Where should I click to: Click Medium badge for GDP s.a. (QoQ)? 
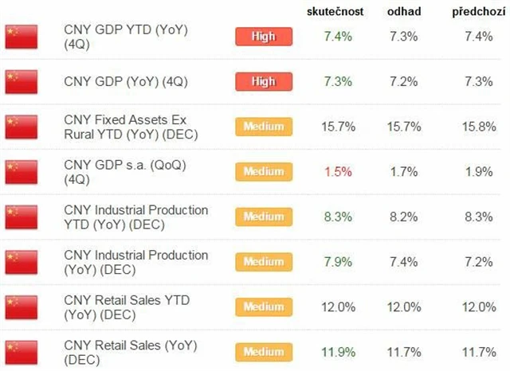(x=264, y=171)
